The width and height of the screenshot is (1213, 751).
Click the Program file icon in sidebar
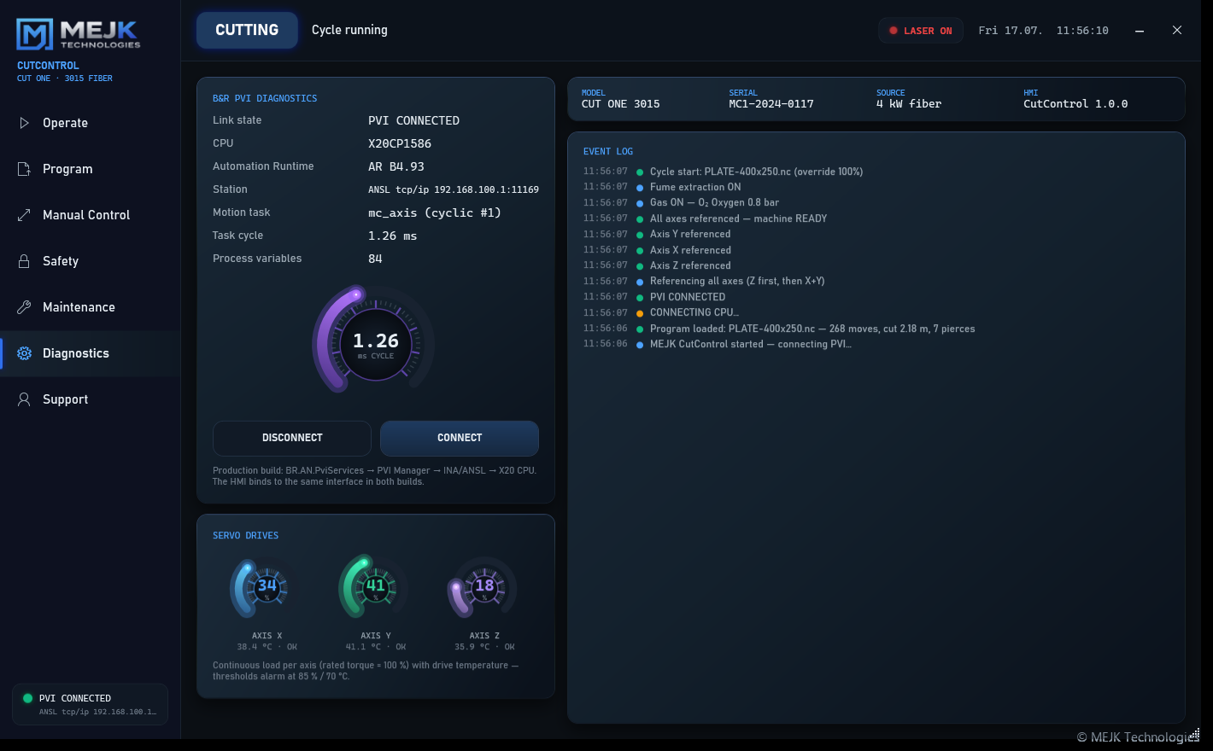tap(24, 169)
